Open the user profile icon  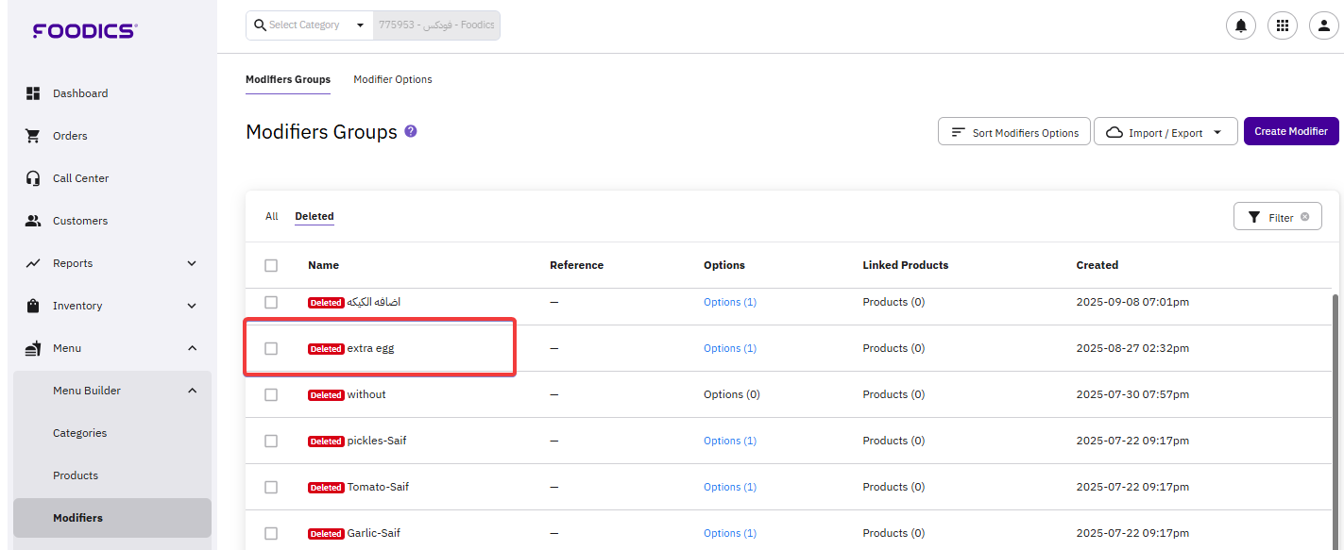coord(1323,25)
